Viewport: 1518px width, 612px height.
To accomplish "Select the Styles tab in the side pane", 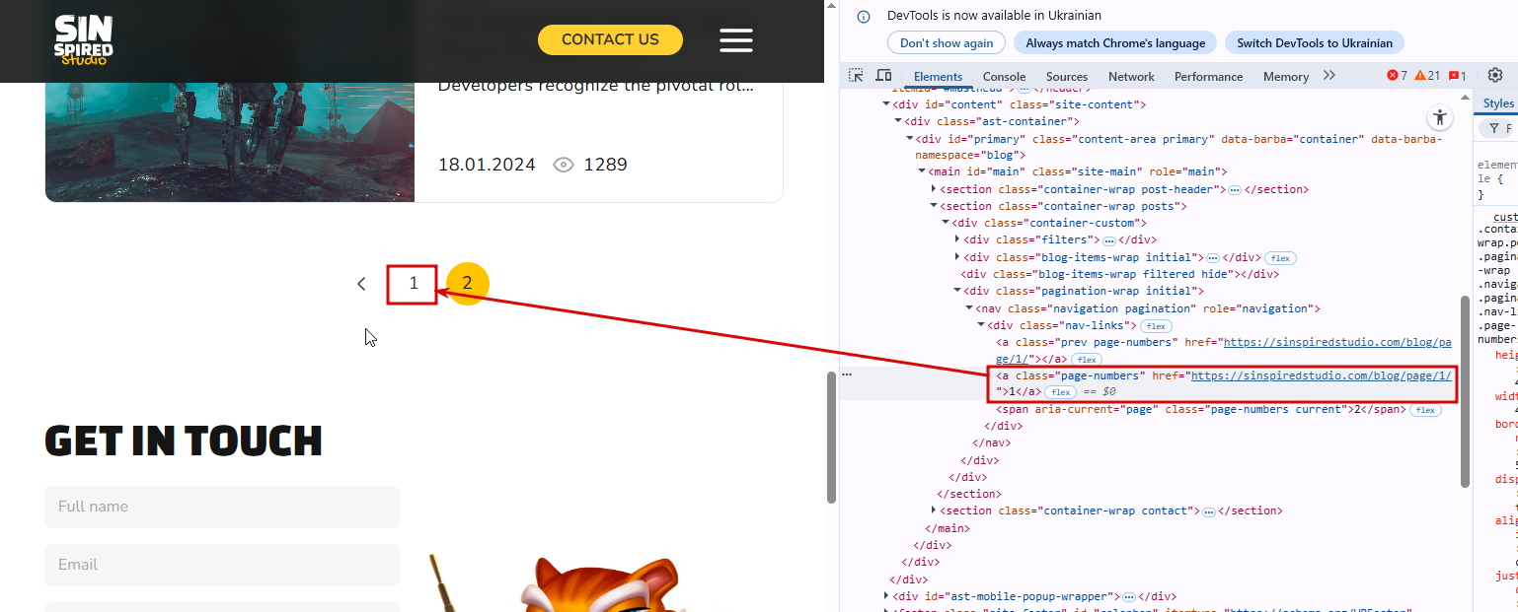I will (1498, 103).
